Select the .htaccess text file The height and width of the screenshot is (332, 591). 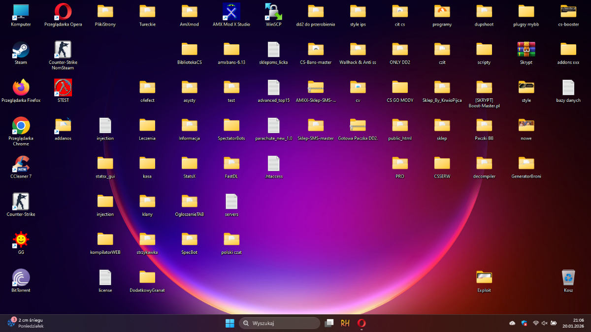[x=273, y=164]
